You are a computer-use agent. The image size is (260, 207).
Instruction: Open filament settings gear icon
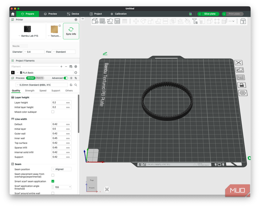pyautogui.click(x=76, y=66)
